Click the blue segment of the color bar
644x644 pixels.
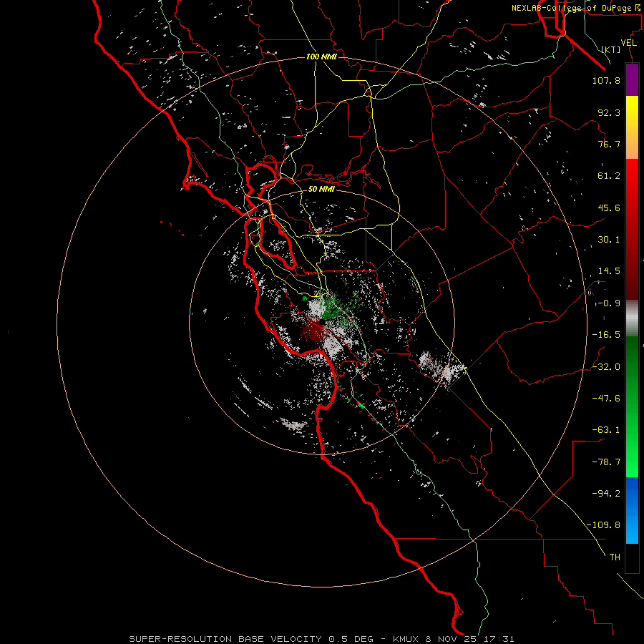coord(632,510)
